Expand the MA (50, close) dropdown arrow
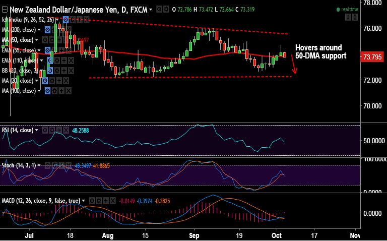The height and width of the screenshot is (241, 387). click(x=37, y=40)
